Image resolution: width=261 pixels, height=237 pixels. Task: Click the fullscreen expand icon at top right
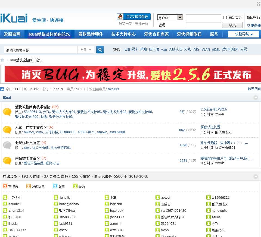258,4
